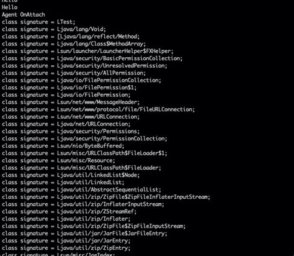Click on the FileURLConnection signature text
Viewport: 294px width, 256px height.
tap(126, 109)
